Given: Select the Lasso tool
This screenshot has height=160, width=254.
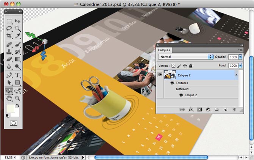Looking at the screenshot, I should [x=9, y=28].
